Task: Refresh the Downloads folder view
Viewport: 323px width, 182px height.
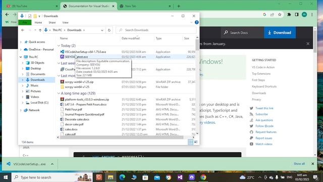Action: [x=109, y=30]
